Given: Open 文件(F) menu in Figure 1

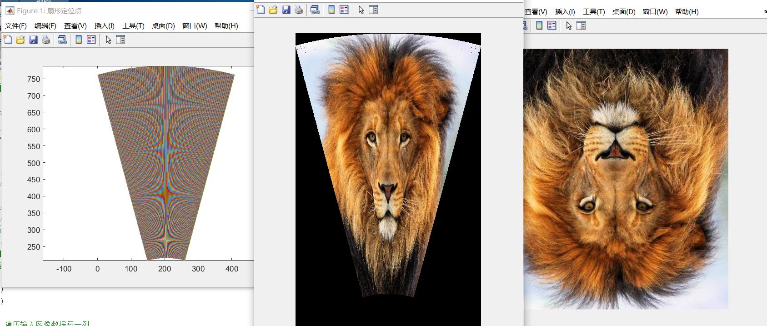Looking at the screenshot, I should pyautogui.click(x=16, y=26).
